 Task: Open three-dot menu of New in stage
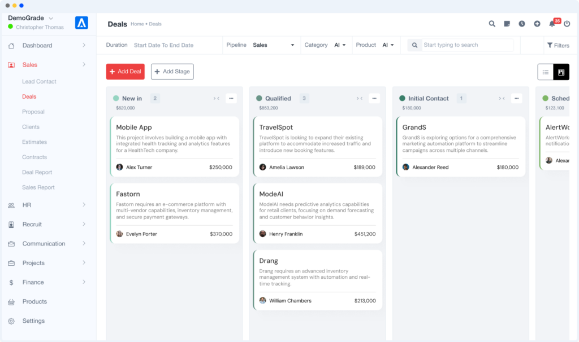pyautogui.click(x=231, y=98)
